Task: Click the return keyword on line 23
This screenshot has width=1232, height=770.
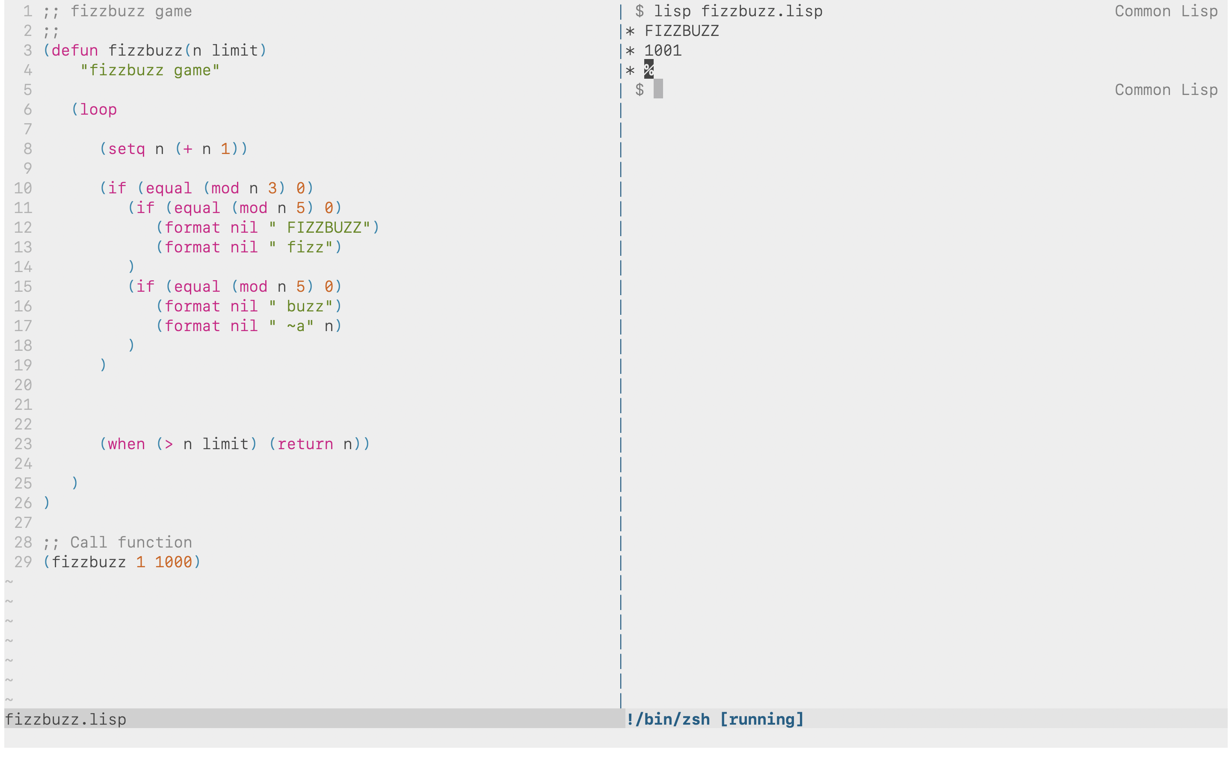Action: (305, 444)
